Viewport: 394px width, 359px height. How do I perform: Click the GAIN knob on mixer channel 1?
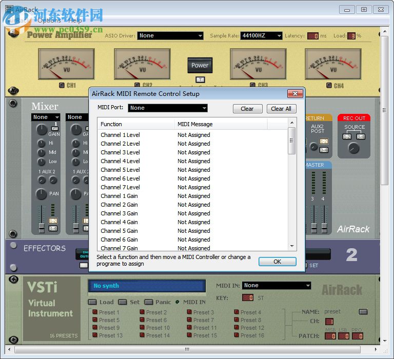click(x=42, y=130)
